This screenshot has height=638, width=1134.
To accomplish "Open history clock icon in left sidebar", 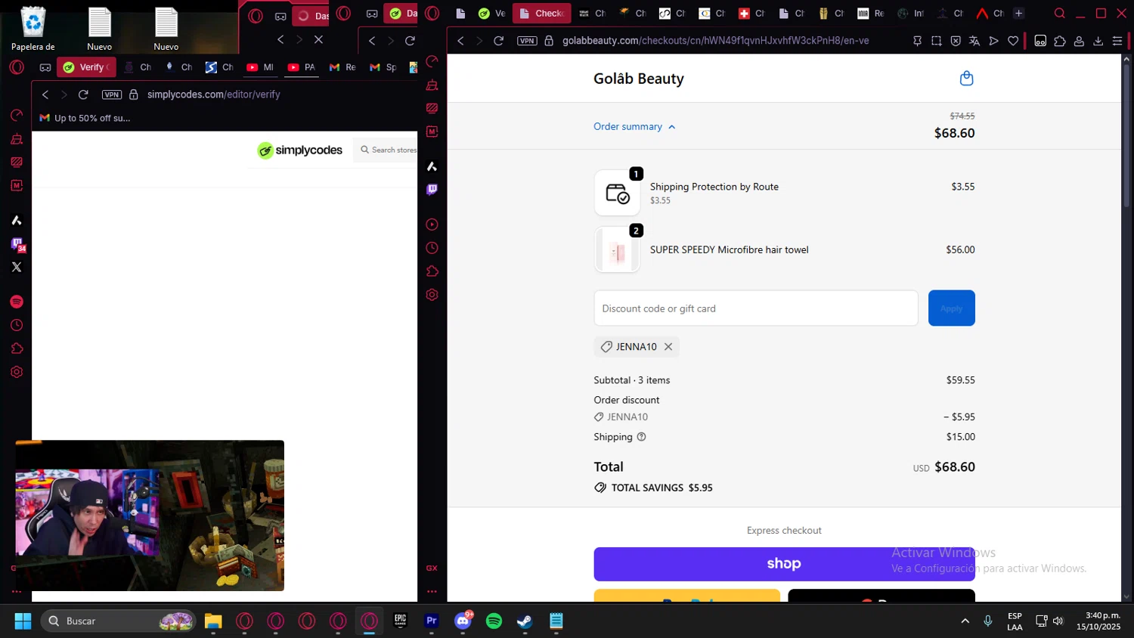I will pos(17,325).
